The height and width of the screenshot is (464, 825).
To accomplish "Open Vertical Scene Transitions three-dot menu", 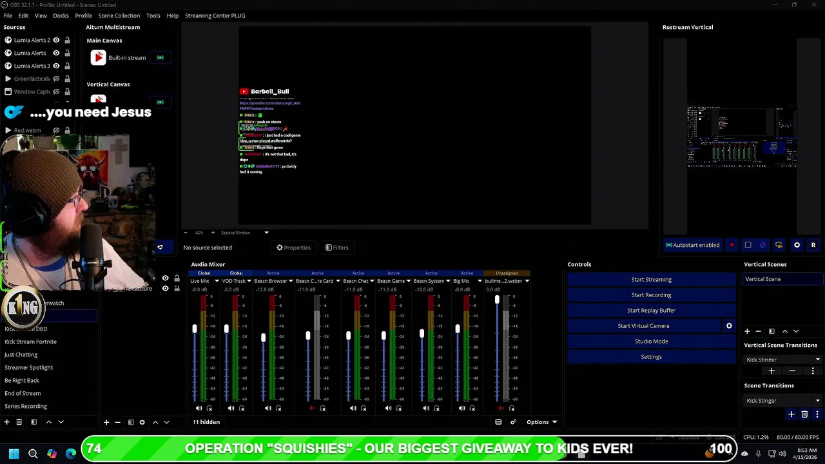I will click(813, 371).
